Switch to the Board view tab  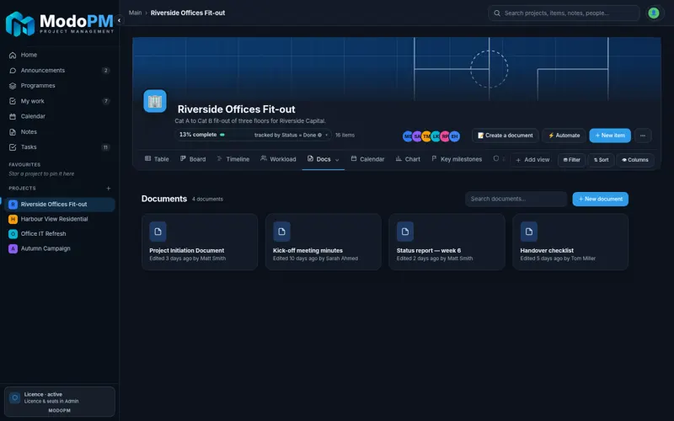click(193, 159)
